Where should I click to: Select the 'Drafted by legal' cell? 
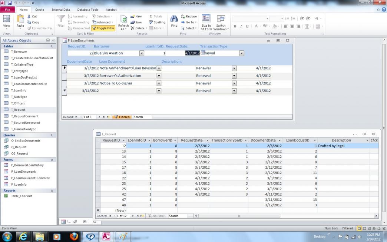click(343, 146)
